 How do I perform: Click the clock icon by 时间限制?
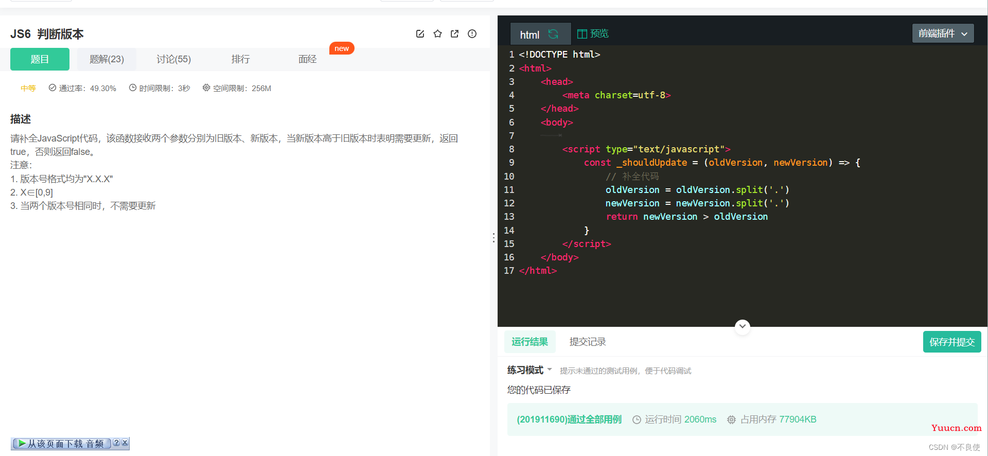click(133, 88)
